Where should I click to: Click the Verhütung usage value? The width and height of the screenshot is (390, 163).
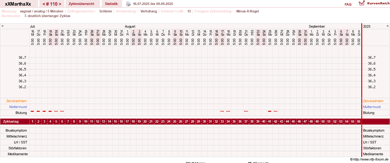coord(149,11)
